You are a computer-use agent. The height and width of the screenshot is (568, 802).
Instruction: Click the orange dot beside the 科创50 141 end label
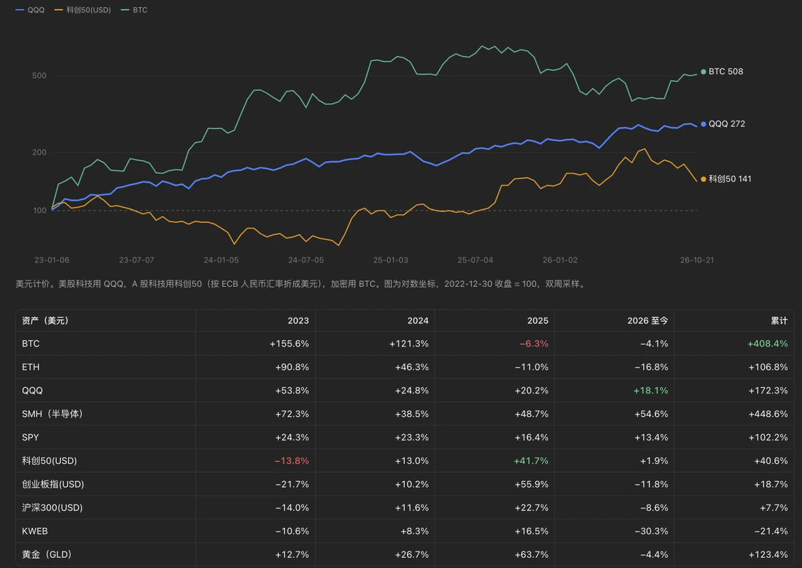[x=703, y=179]
